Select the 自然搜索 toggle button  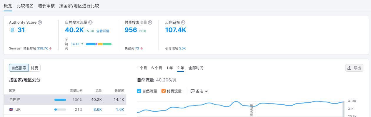coord(19,68)
